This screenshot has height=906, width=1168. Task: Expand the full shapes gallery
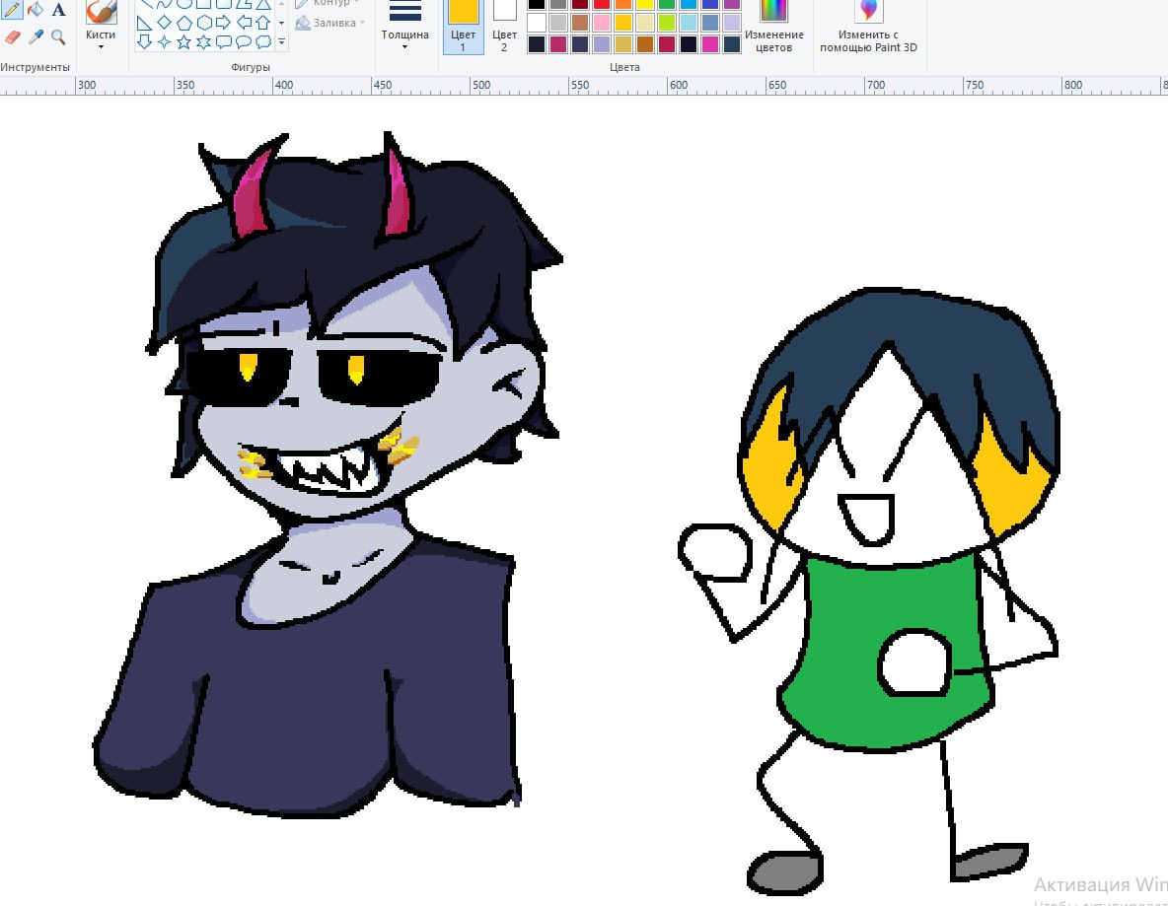(281, 42)
